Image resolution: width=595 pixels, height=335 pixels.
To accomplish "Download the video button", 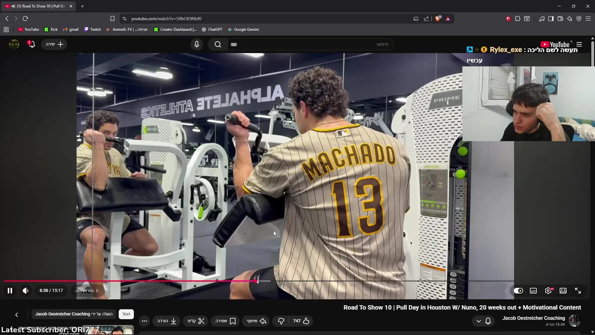I will (166, 321).
